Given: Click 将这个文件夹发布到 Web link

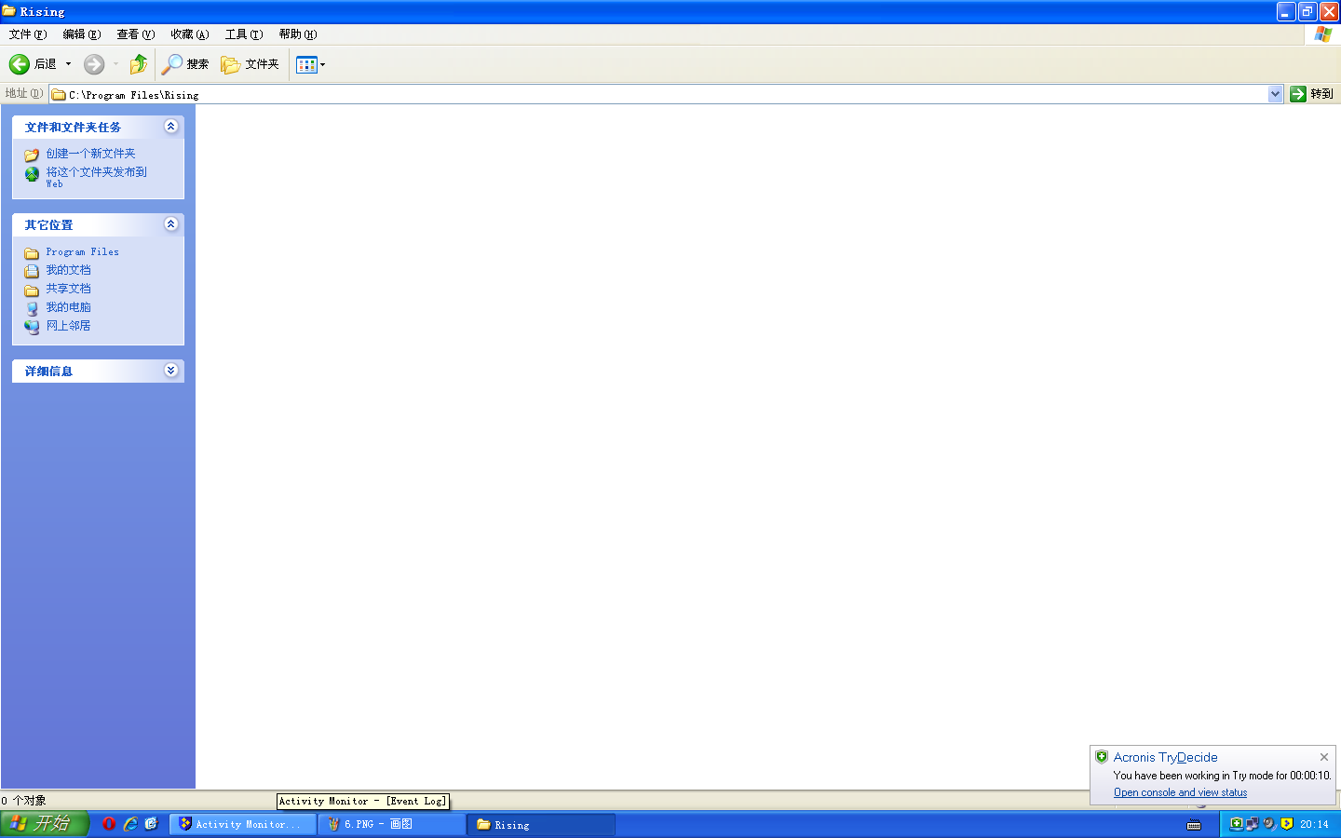Looking at the screenshot, I should [x=97, y=177].
